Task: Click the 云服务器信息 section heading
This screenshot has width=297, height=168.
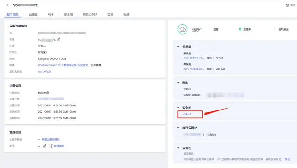Action: coord(18,26)
